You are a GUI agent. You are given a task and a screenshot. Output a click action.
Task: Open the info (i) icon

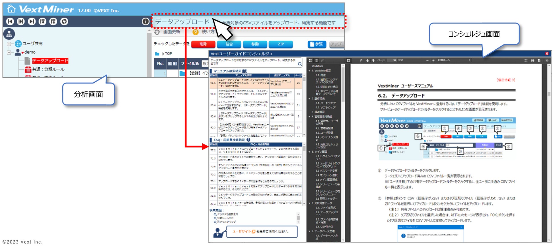(145, 21)
